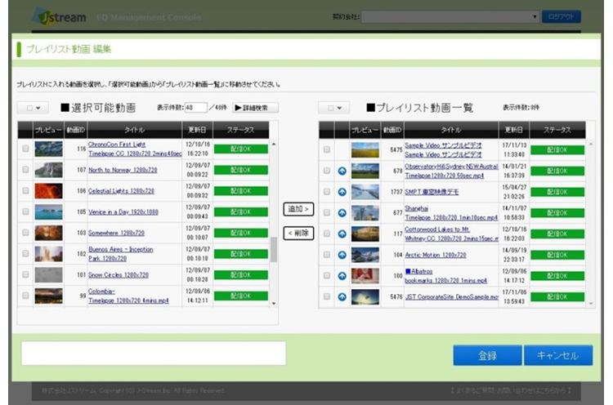Click the selectable list scroll down arrow
The height and width of the screenshot is (405, 613).
click(274, 304)
